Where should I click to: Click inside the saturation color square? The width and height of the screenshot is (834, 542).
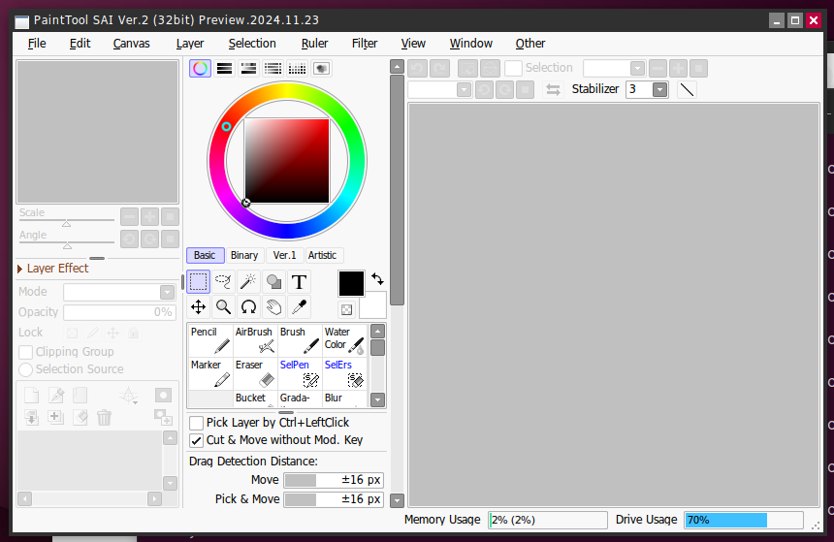pyautogui.click(x=287, y=161)
